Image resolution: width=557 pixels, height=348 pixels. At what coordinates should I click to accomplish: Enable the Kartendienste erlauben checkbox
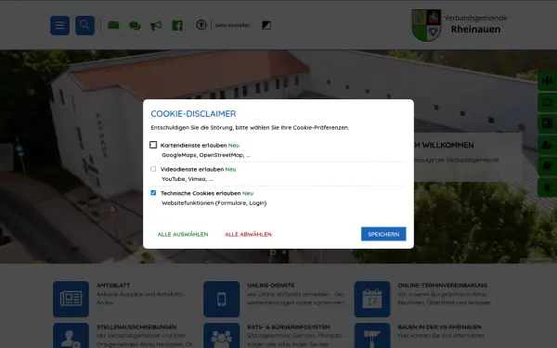pos(153,145)
